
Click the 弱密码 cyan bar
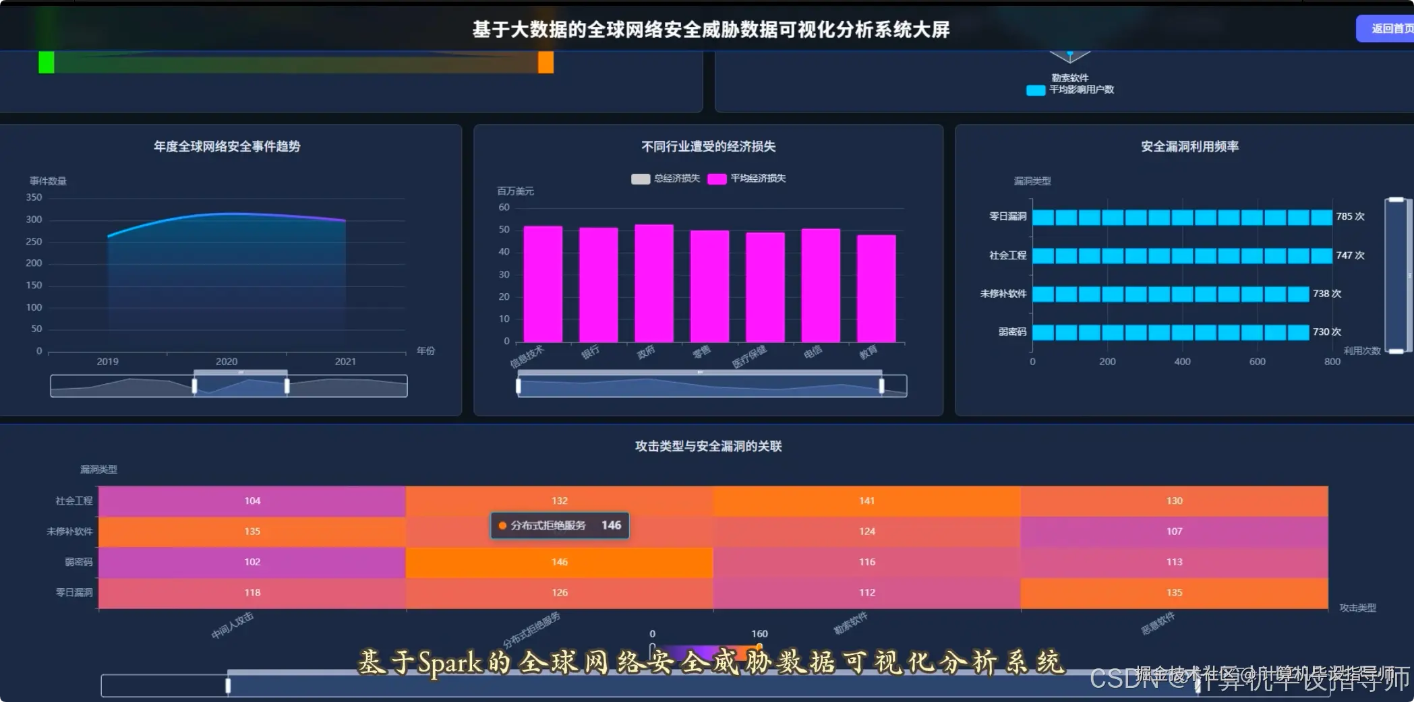point(1171,332)
